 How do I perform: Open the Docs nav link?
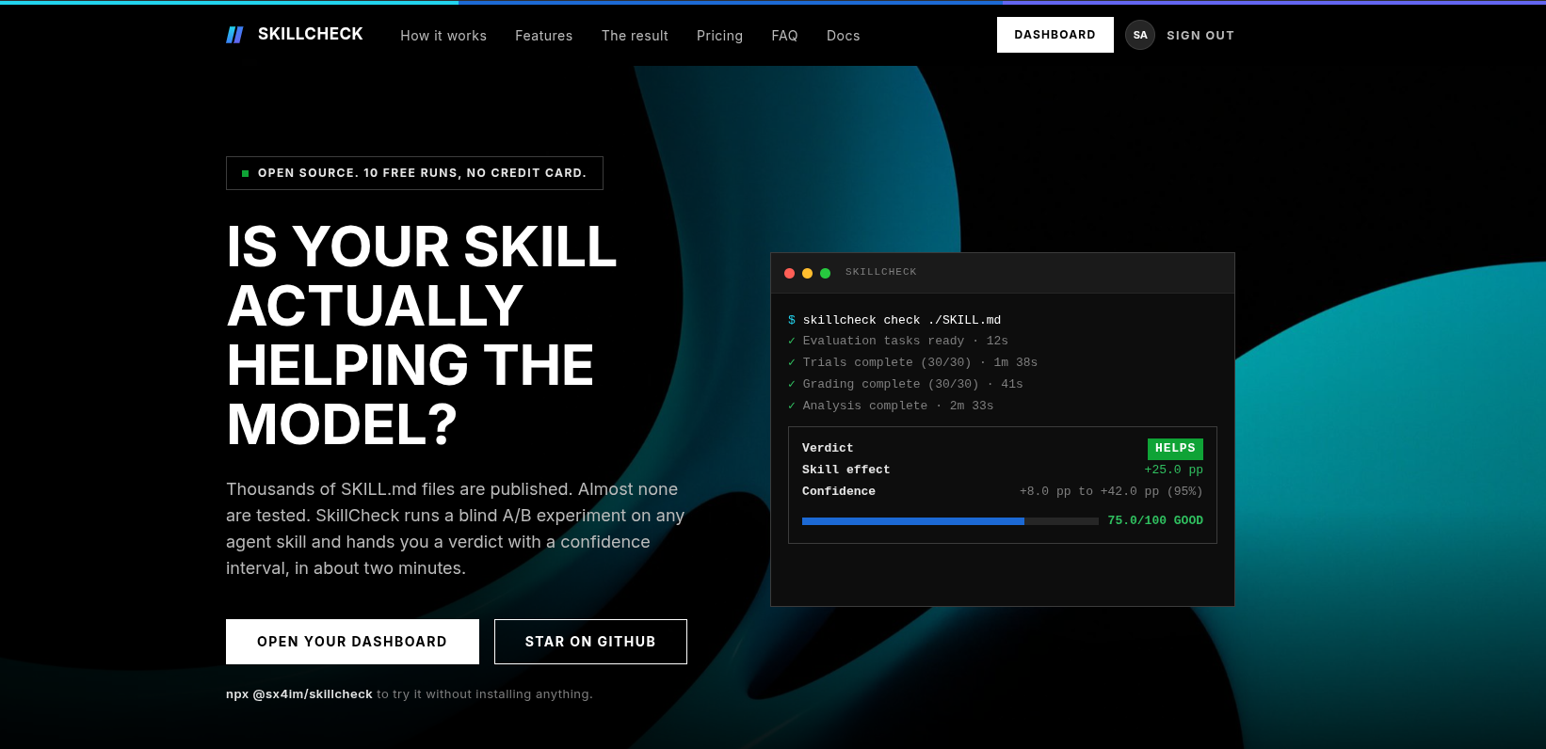[x=844, y=36]
